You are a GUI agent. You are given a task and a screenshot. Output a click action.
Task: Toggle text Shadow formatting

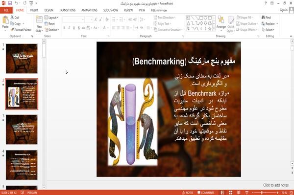pos(79,28)
